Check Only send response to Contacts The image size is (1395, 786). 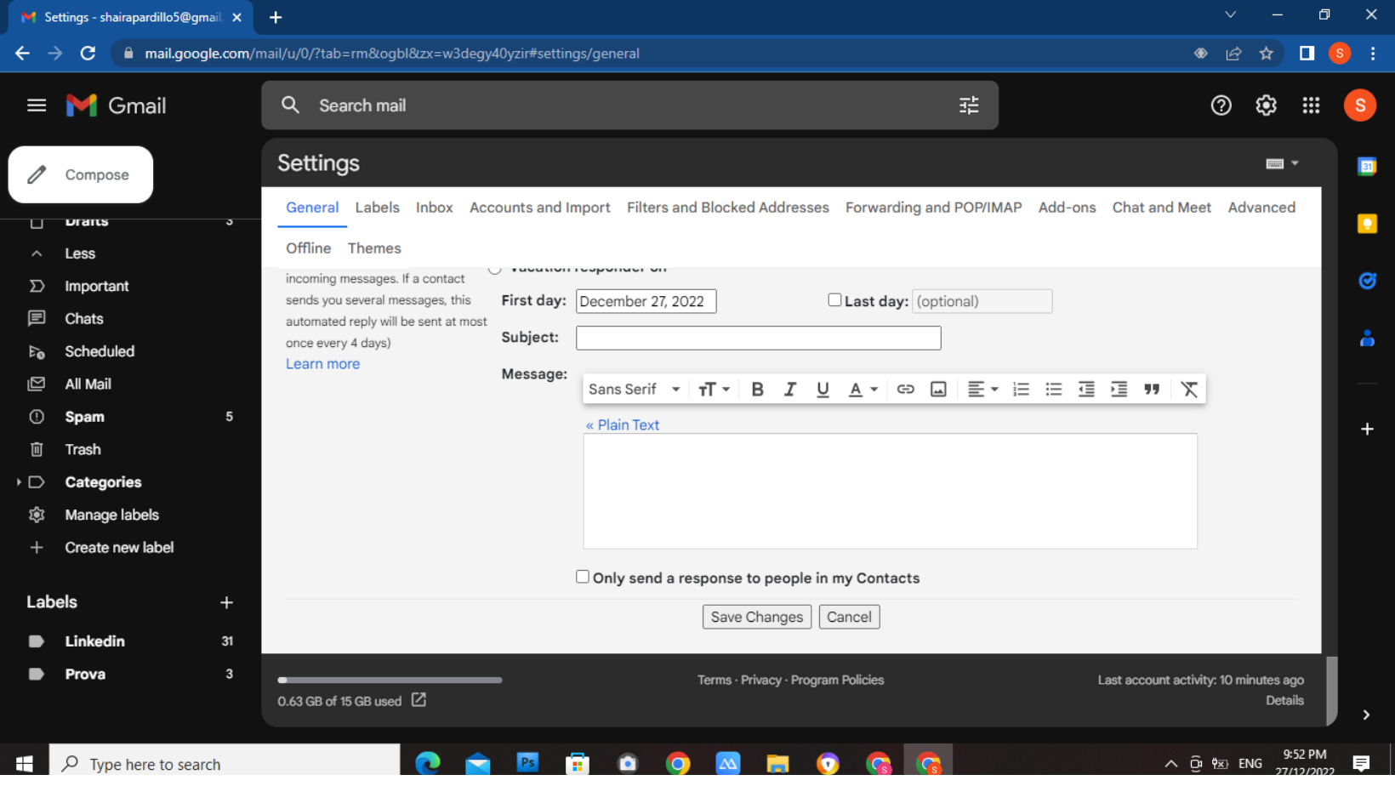[583, 577]
